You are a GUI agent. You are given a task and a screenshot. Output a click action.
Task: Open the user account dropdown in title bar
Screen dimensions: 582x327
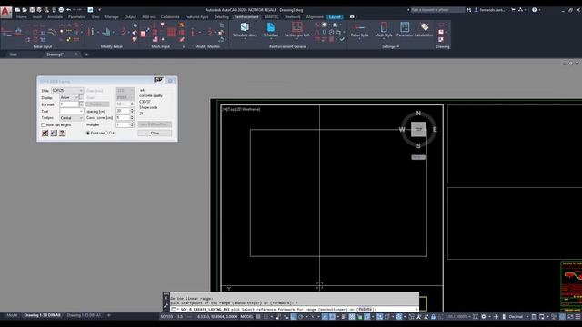[491, 10]
